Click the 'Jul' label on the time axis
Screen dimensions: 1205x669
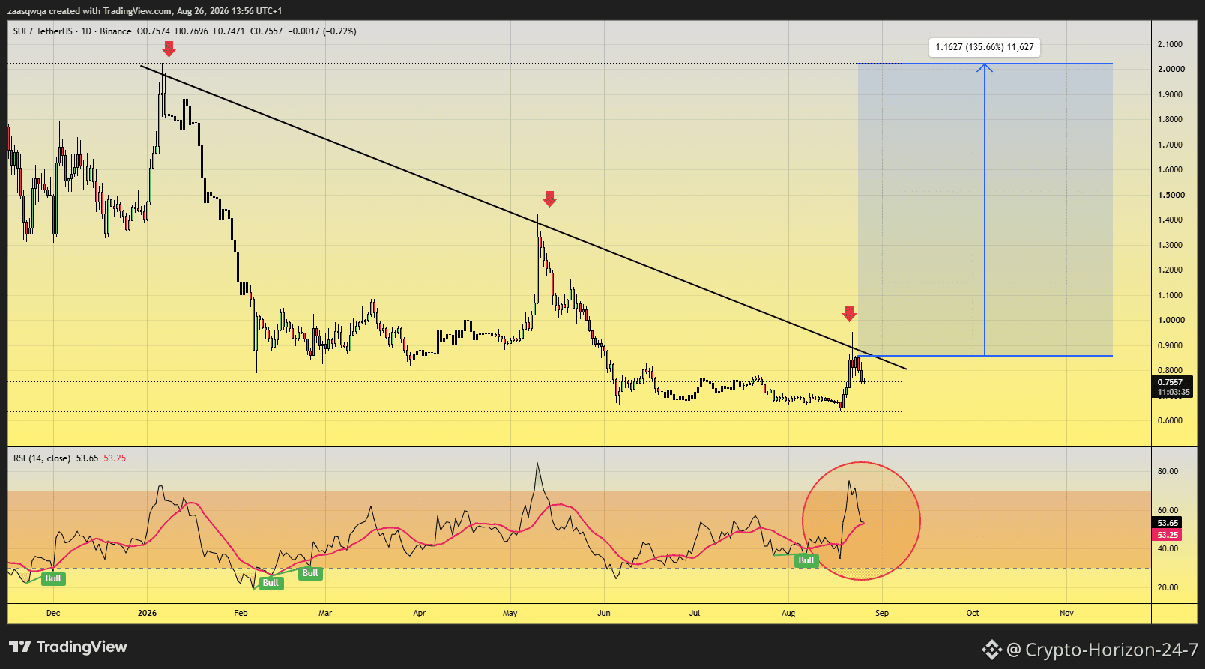click(695, 613)
